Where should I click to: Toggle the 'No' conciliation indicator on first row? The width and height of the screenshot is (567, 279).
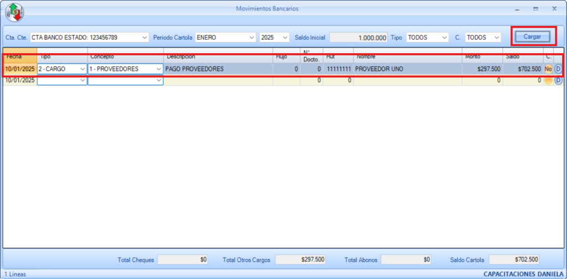(x=548, y=69)
